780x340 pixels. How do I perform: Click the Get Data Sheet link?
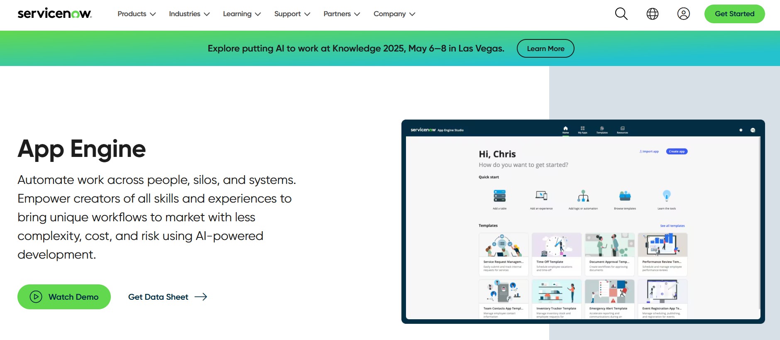tap(158, 297)
